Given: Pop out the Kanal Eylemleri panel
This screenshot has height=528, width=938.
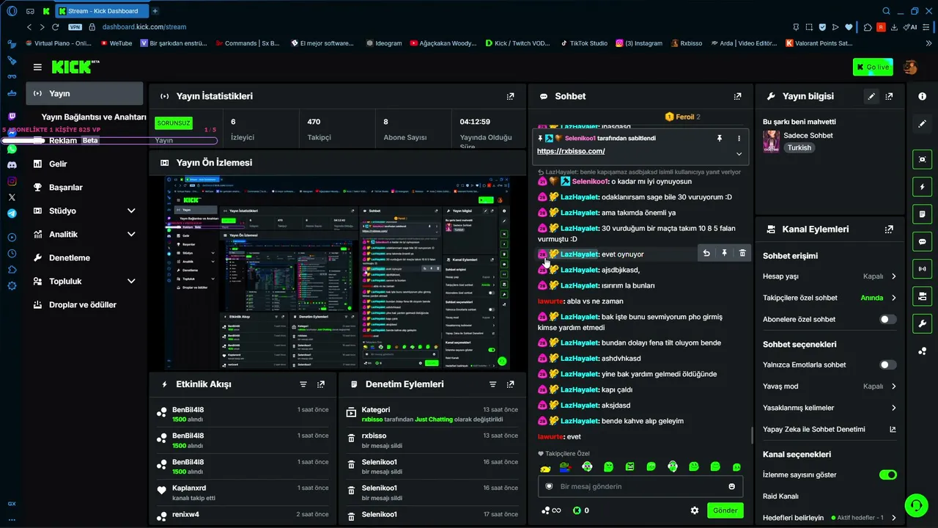Looking at the screenshot, I should pyautogui.click(x=889, y=229).
